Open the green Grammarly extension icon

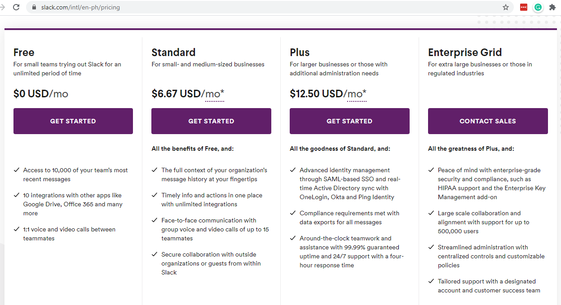538,7
